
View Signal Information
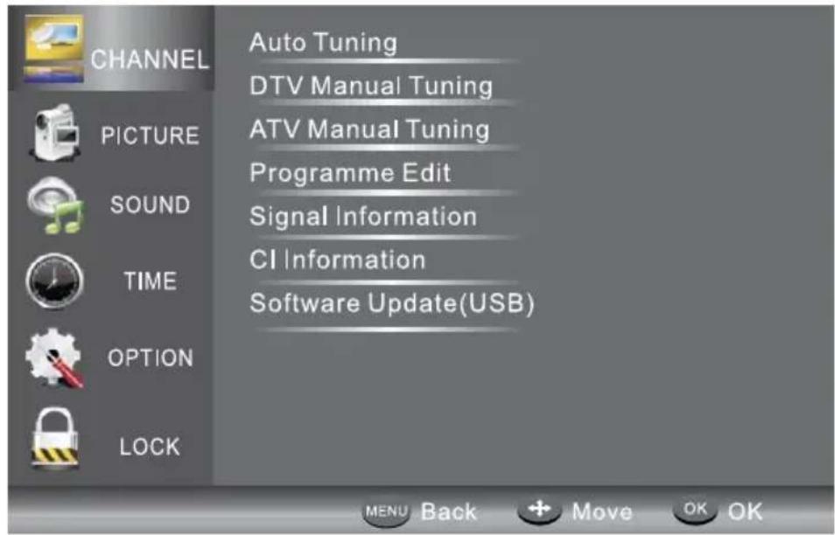coord(363,217)
